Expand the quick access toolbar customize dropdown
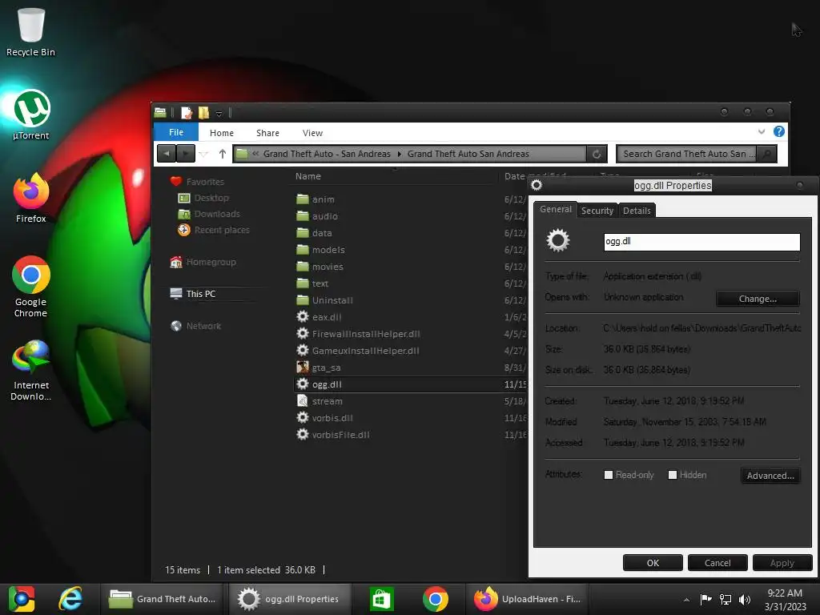Screen dimensions: 820x615 click(219, 114)
